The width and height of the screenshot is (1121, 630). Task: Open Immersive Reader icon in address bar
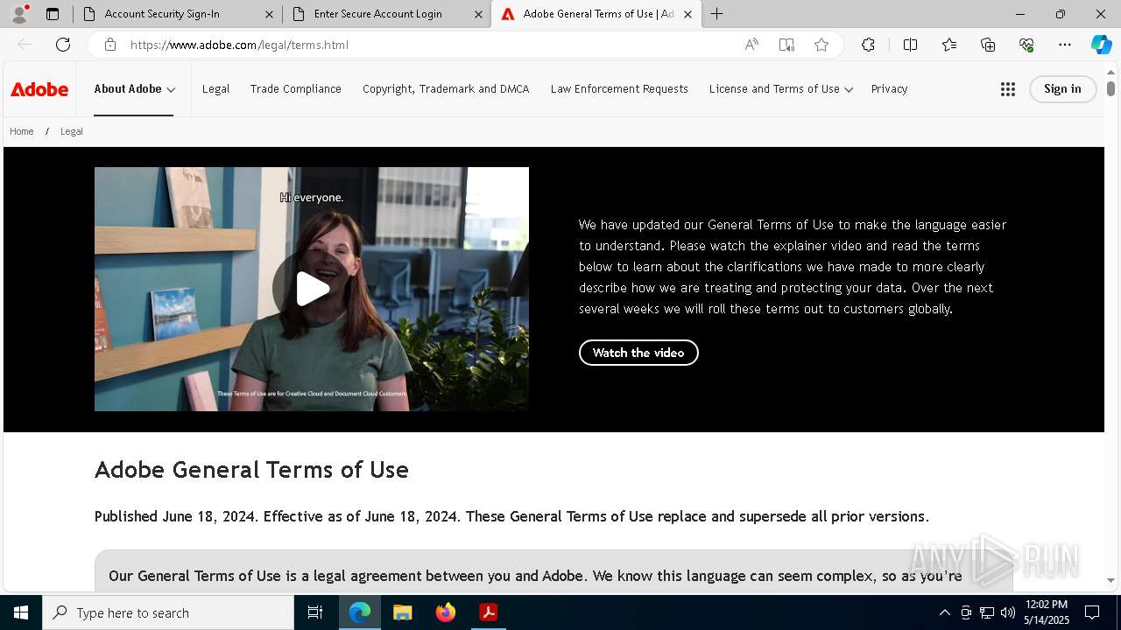(x=786, y=45)
